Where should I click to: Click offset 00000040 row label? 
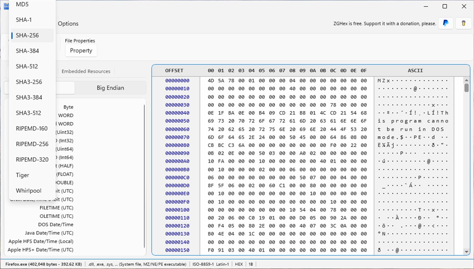pyautogui.click(x=177, y=113)
